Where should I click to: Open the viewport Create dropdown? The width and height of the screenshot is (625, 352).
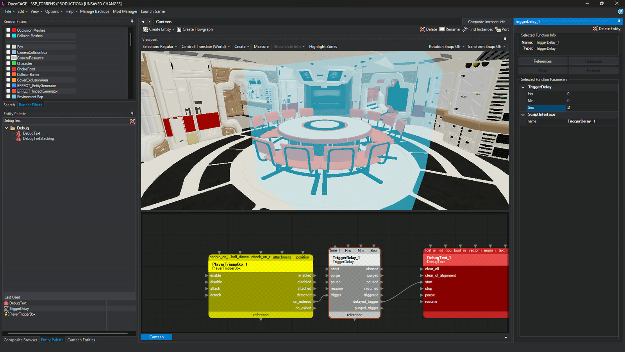click(241, 47)
